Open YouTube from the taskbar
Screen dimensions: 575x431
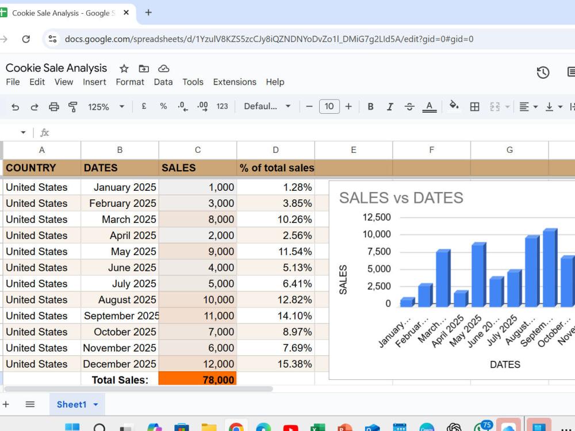click(290, 428)
